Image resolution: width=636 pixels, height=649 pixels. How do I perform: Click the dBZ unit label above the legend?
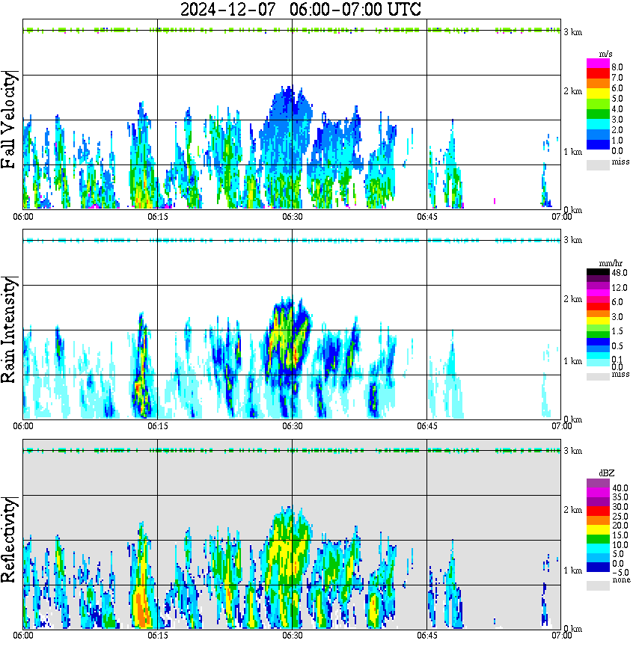point(606,473)
